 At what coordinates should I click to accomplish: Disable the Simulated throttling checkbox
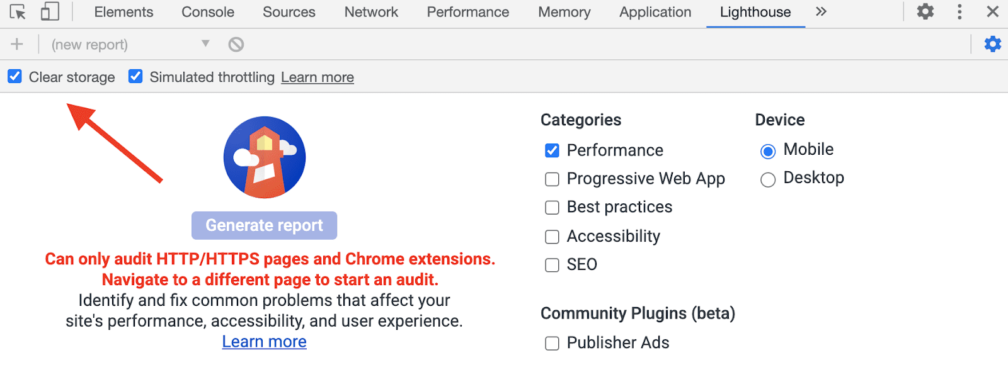click(135, 77)
